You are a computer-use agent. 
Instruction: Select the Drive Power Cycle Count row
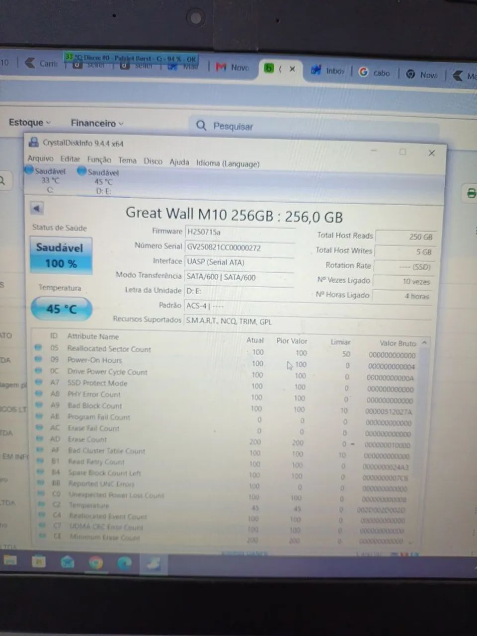click(x=226, y=374)
